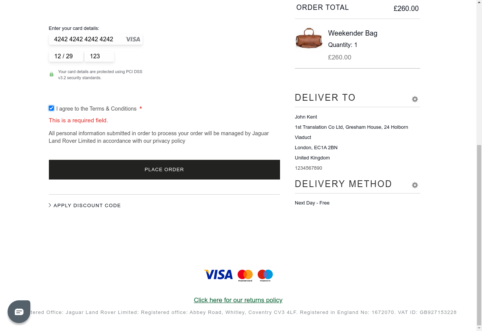This screenshot has height=331, width=482.
Task: Click the Deliver To settings gear
Action: 415,99
